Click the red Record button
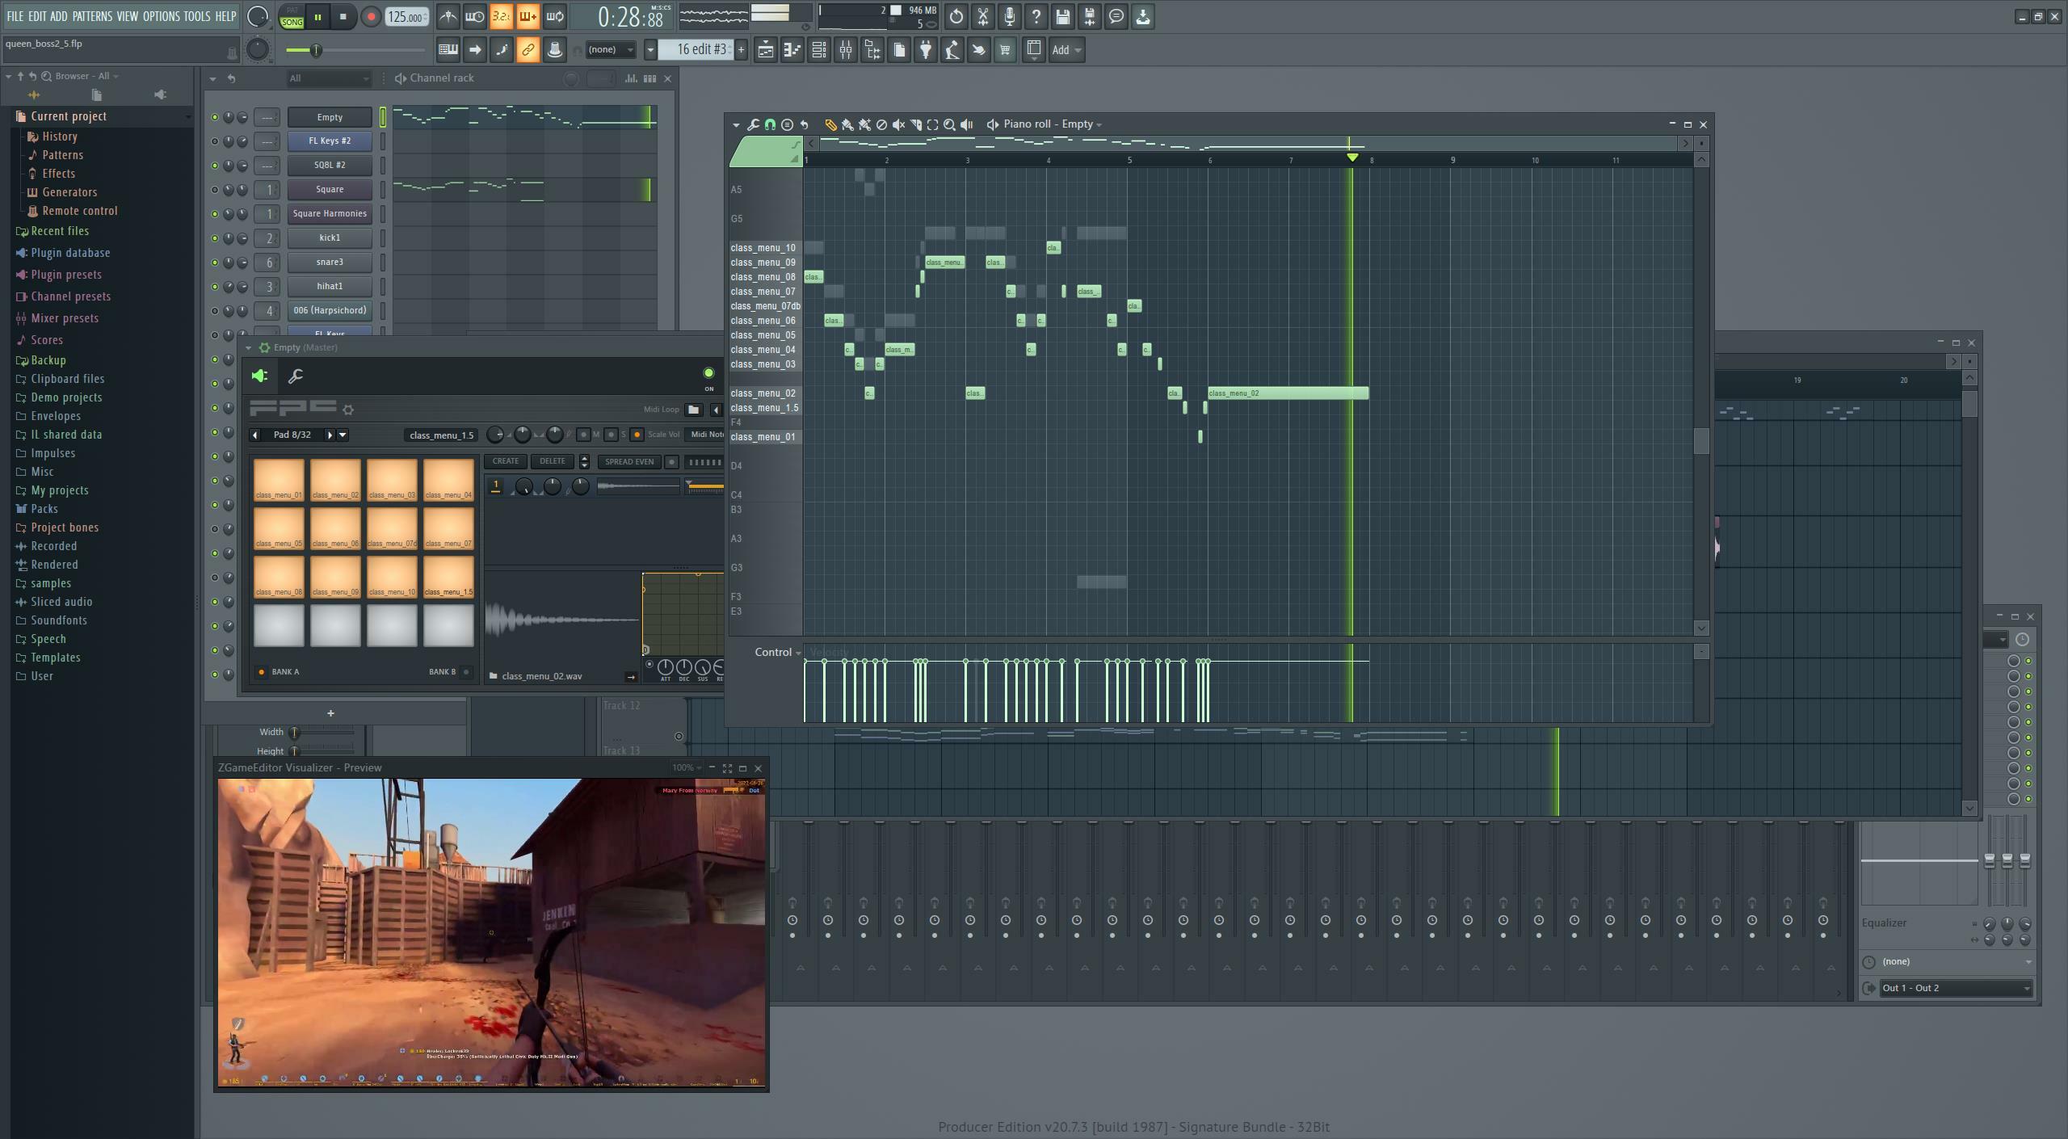The height and width of the screenshot is (1139, 2068). [x=371, y=17]
